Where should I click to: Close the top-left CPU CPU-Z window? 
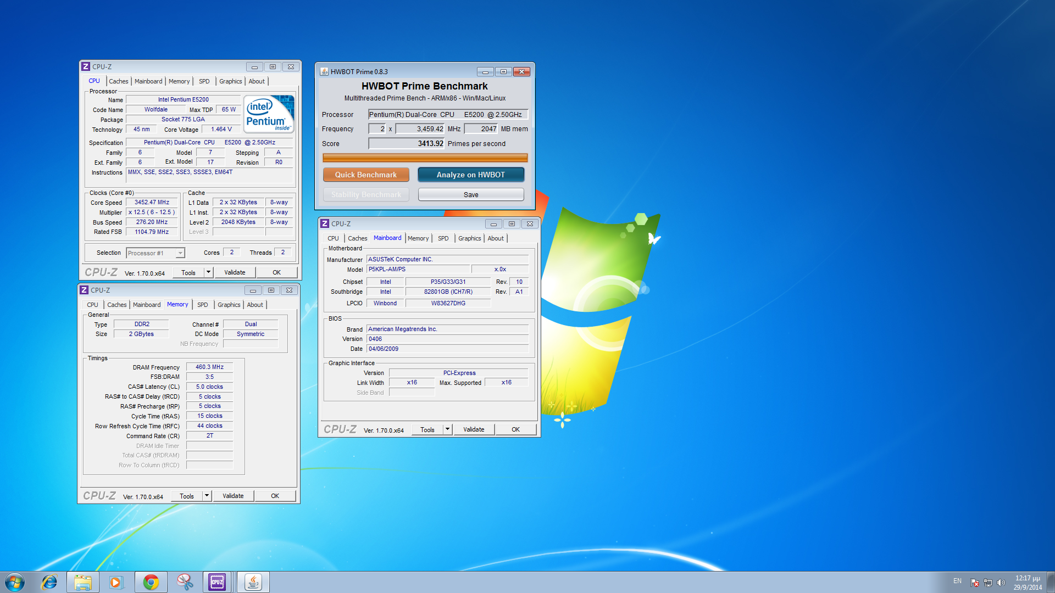(x=291, y=66)
